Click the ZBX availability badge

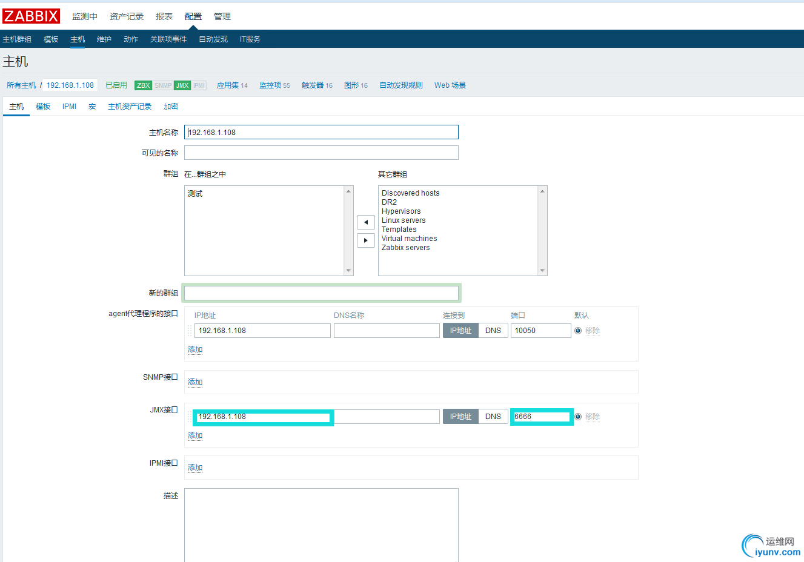click(x=143, y=85)
